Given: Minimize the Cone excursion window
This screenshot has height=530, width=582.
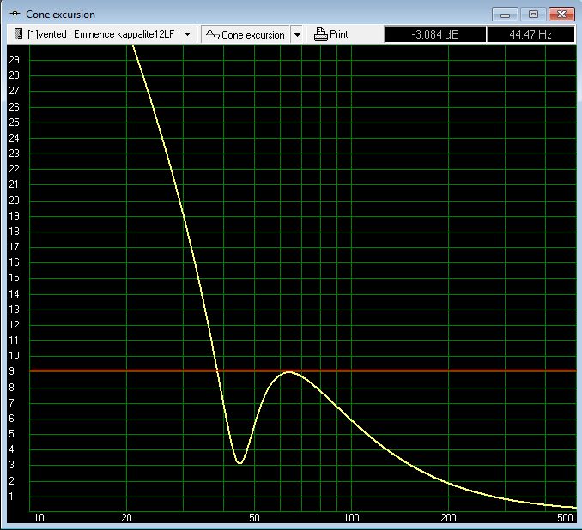Looking at the screenshot, I should (506, 14).
